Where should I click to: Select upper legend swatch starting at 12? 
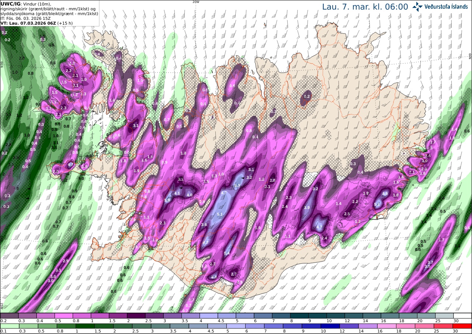coord(354,316)
